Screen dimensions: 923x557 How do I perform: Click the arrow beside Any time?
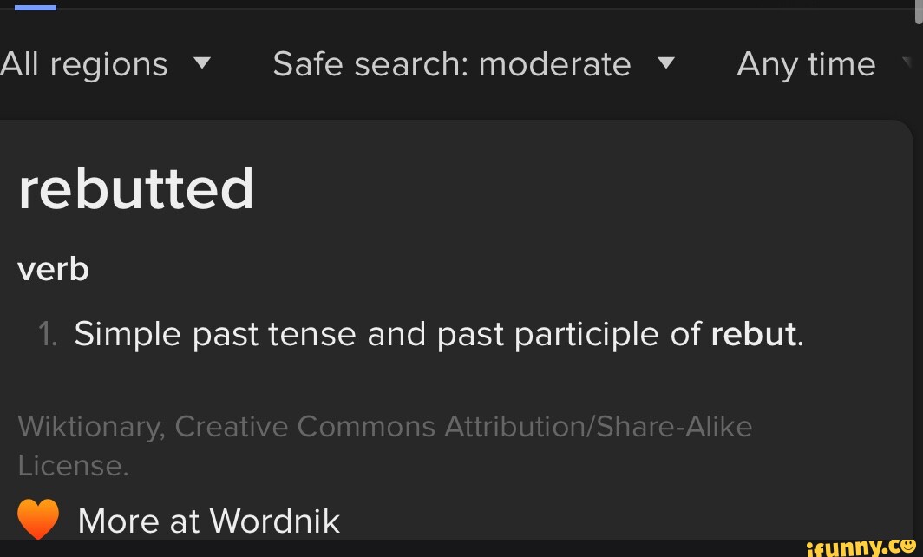pyautogui.click(x=907, y=63)
